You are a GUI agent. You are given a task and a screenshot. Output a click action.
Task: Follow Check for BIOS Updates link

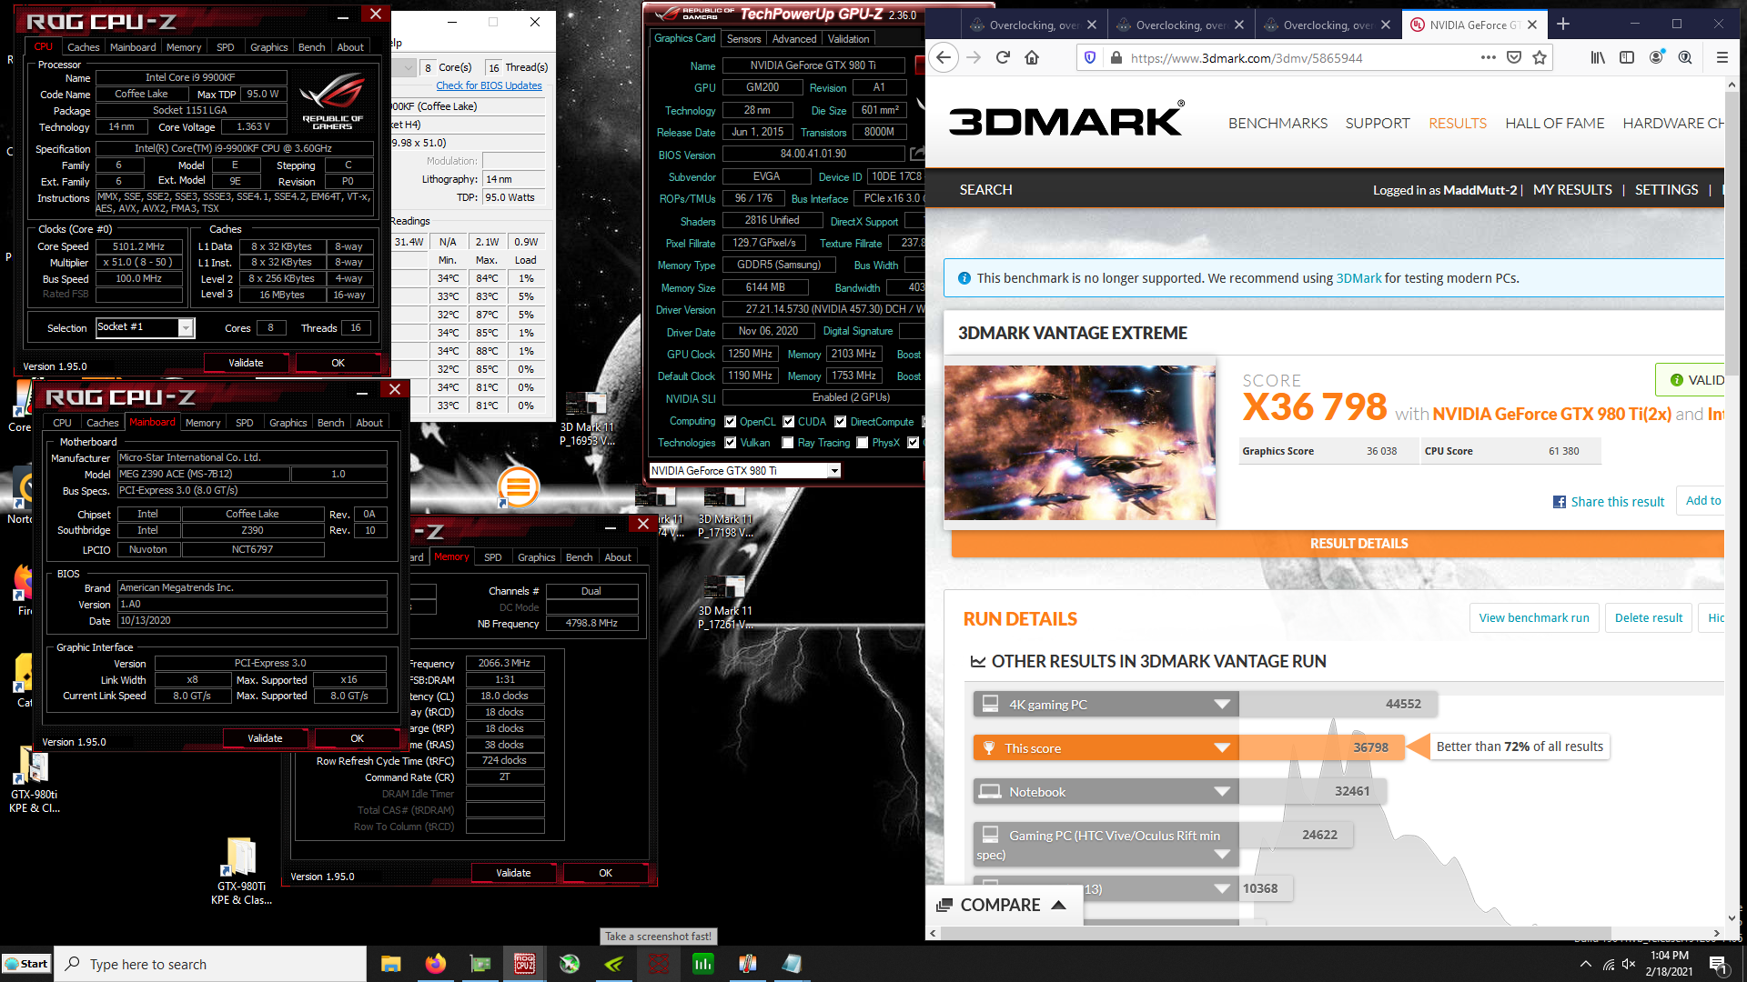489,85
